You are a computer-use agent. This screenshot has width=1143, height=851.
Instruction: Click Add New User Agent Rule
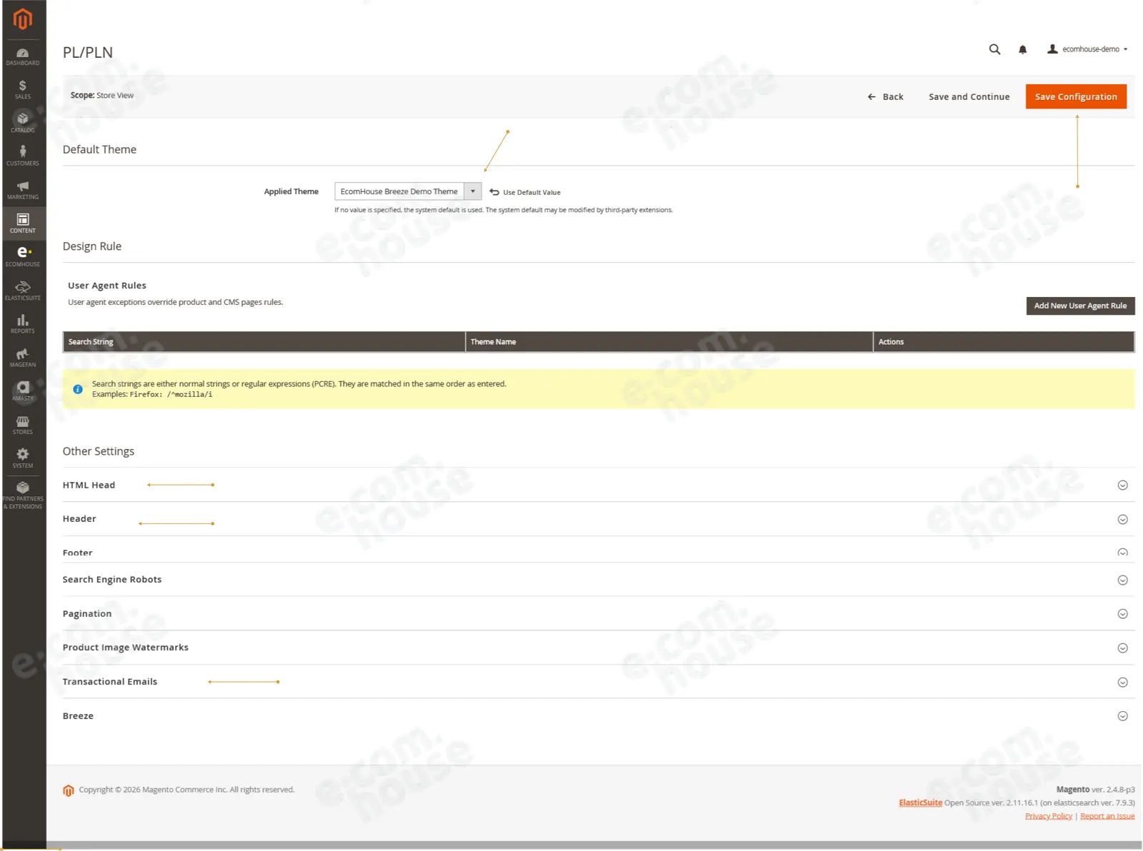[1080, 306]
